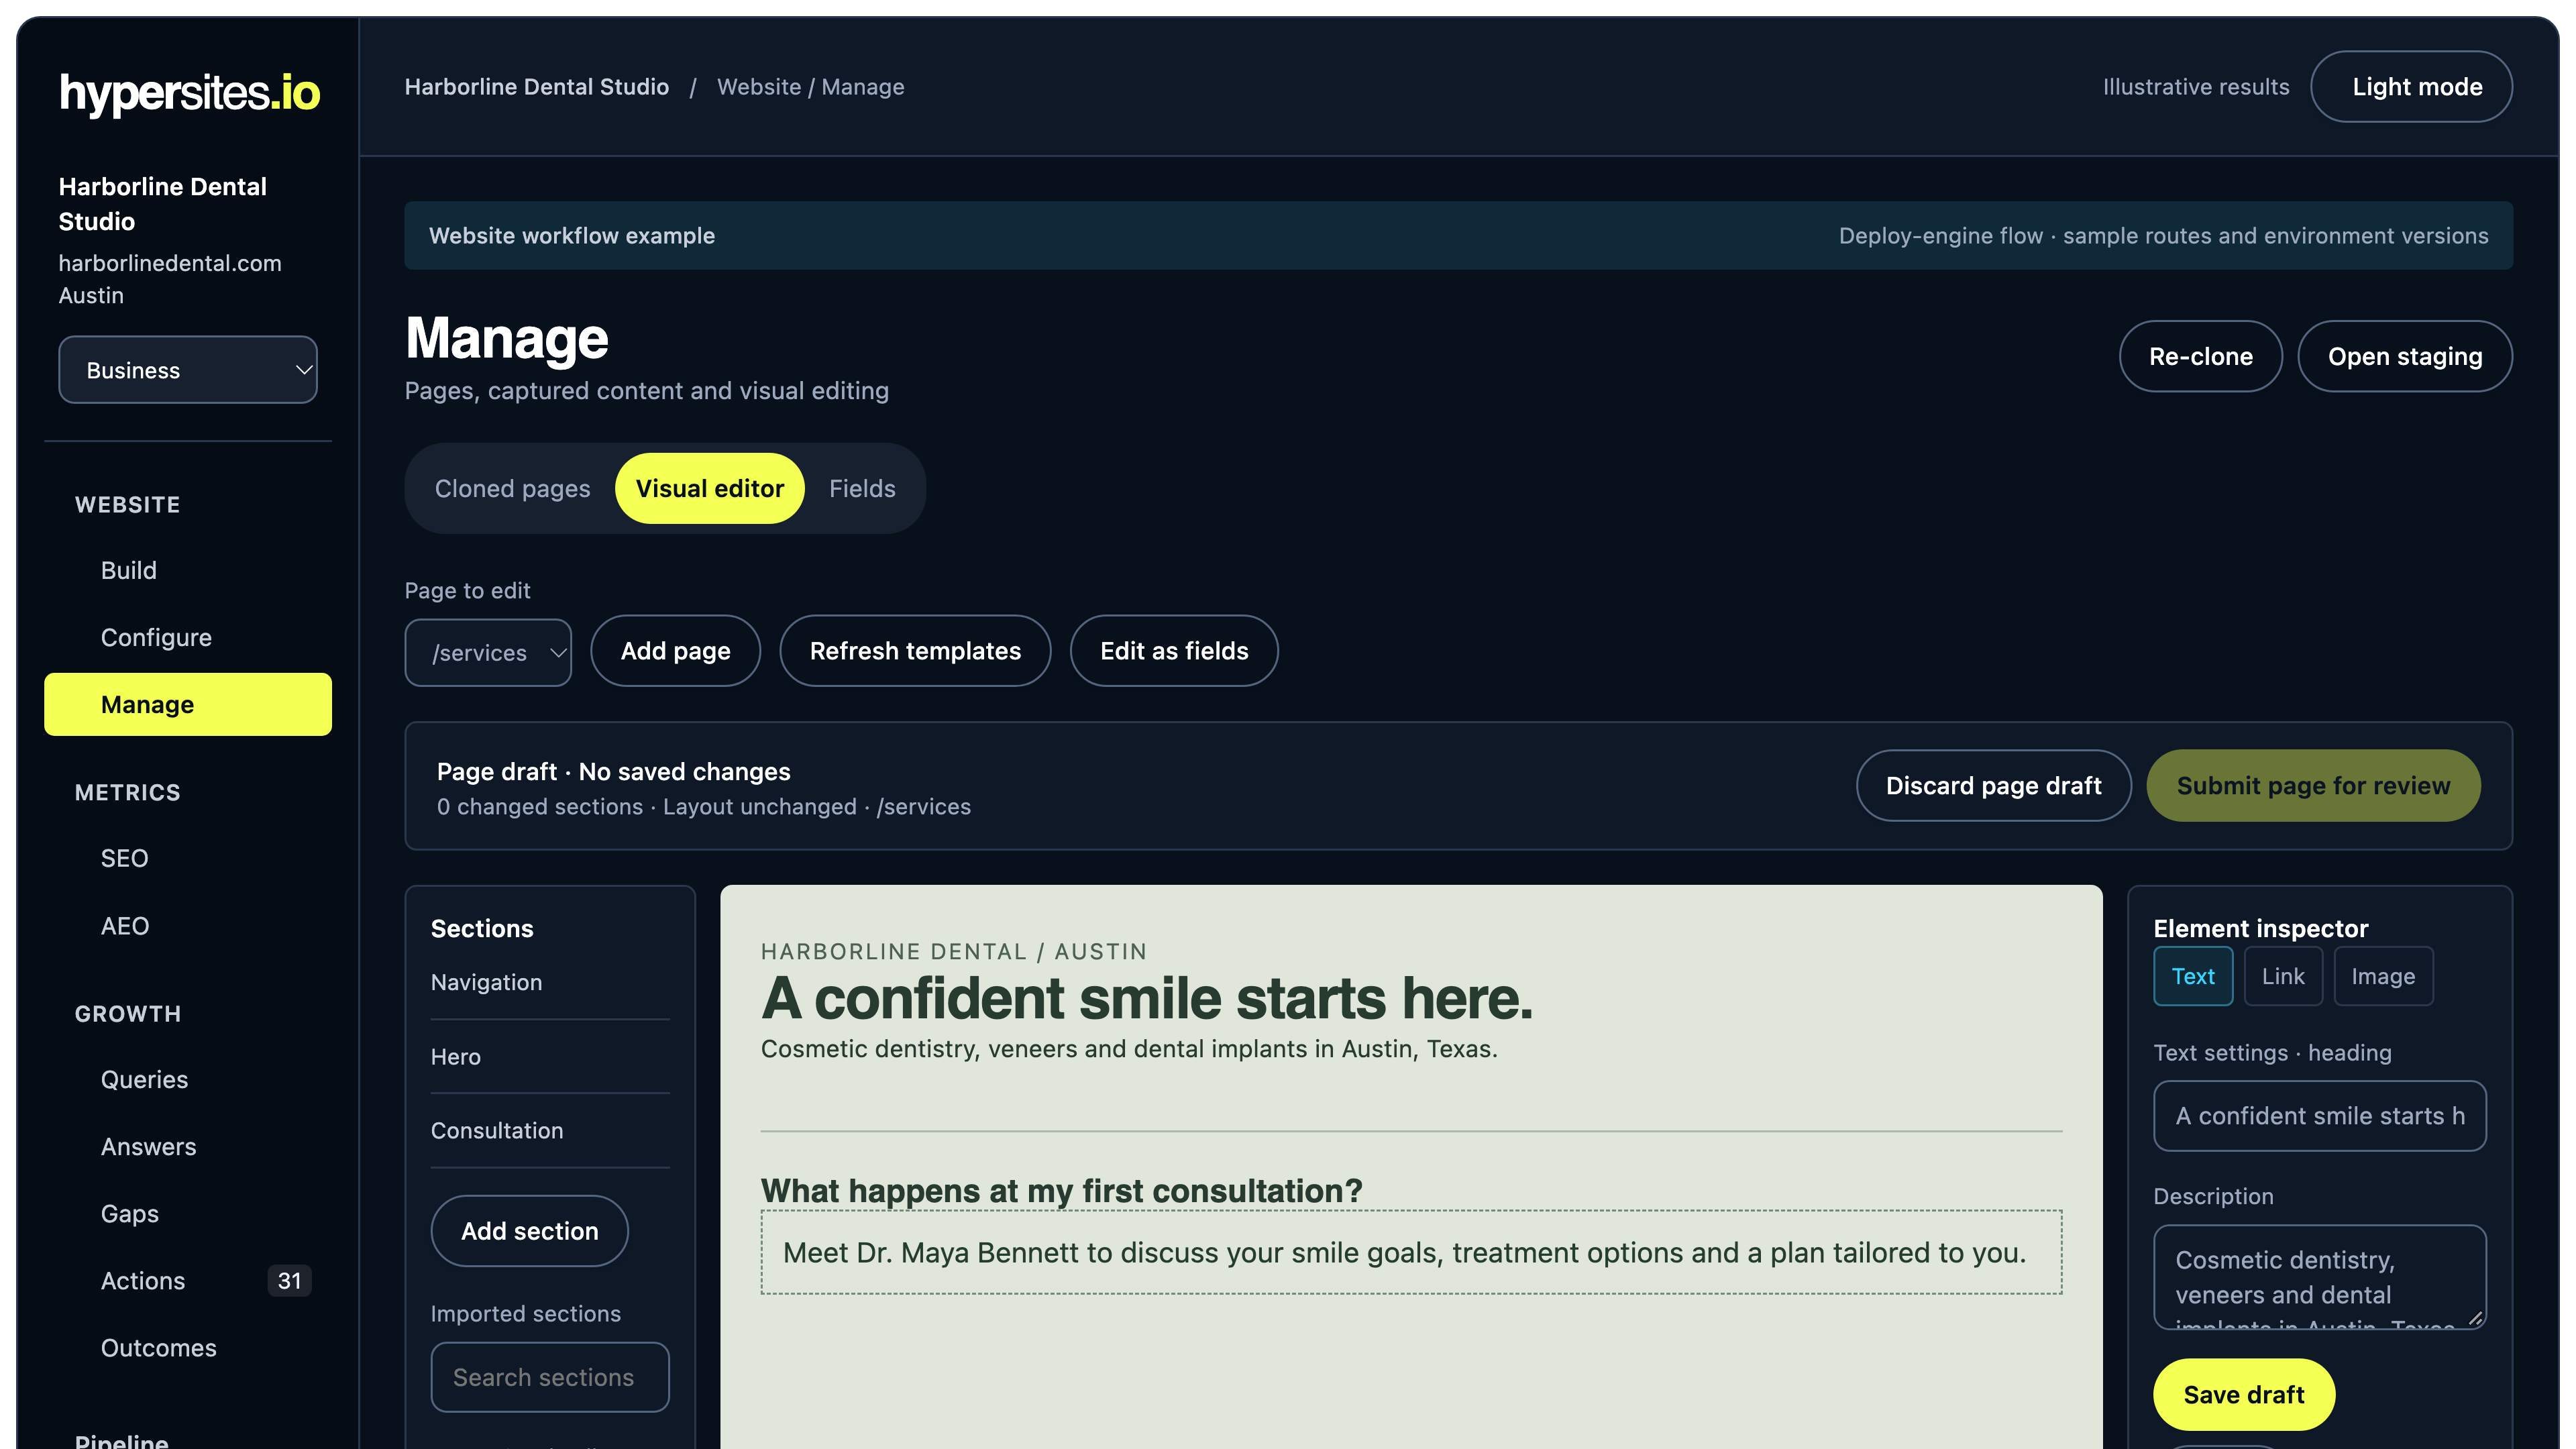Screen dimensions: 2576x1449
Task: Switch inspector to Image tab
Action: click(2383, 976)
